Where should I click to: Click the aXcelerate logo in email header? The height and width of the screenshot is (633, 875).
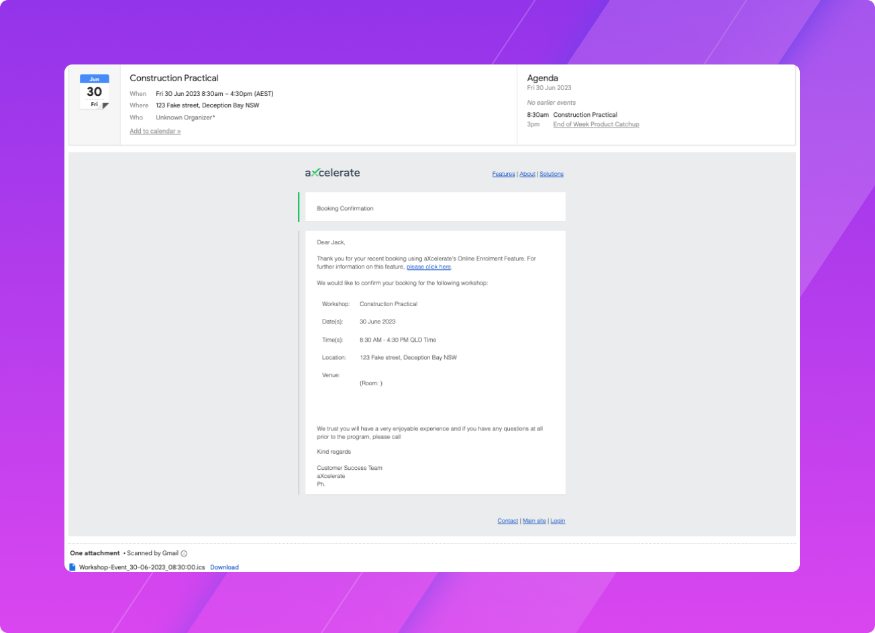click(332, 173)
